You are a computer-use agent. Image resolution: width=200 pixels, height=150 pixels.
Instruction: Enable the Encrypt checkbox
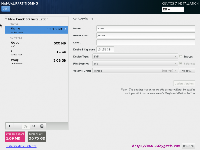pos(181,57)
